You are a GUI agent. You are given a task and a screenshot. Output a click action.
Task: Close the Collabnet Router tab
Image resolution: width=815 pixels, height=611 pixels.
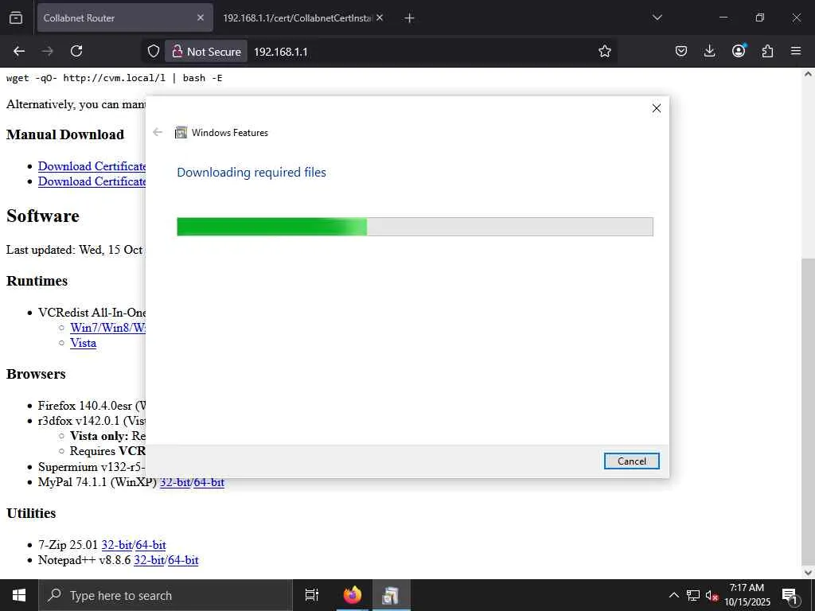coord(201,18)
